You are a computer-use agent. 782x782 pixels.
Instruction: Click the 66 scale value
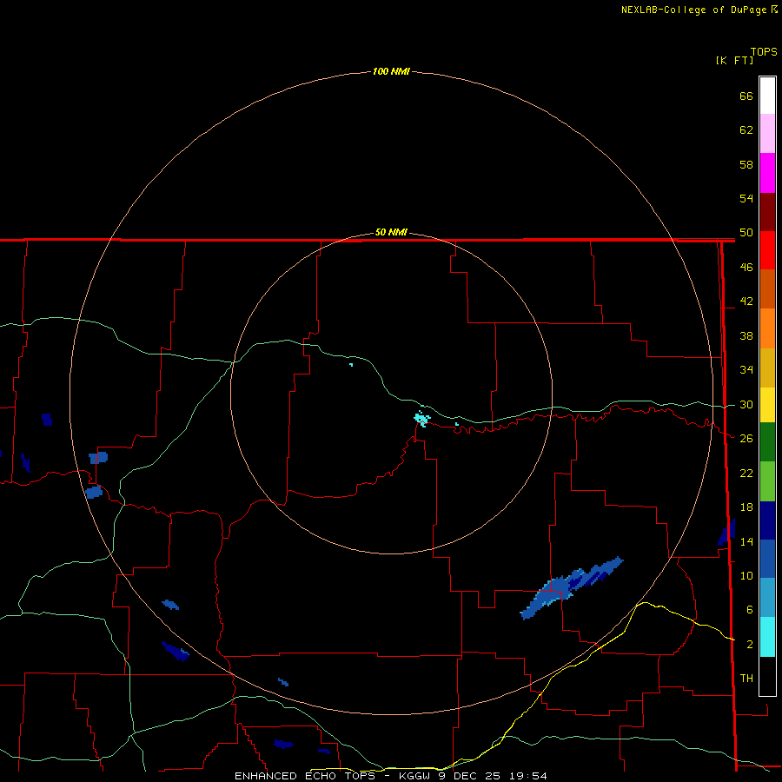[746, 96]
